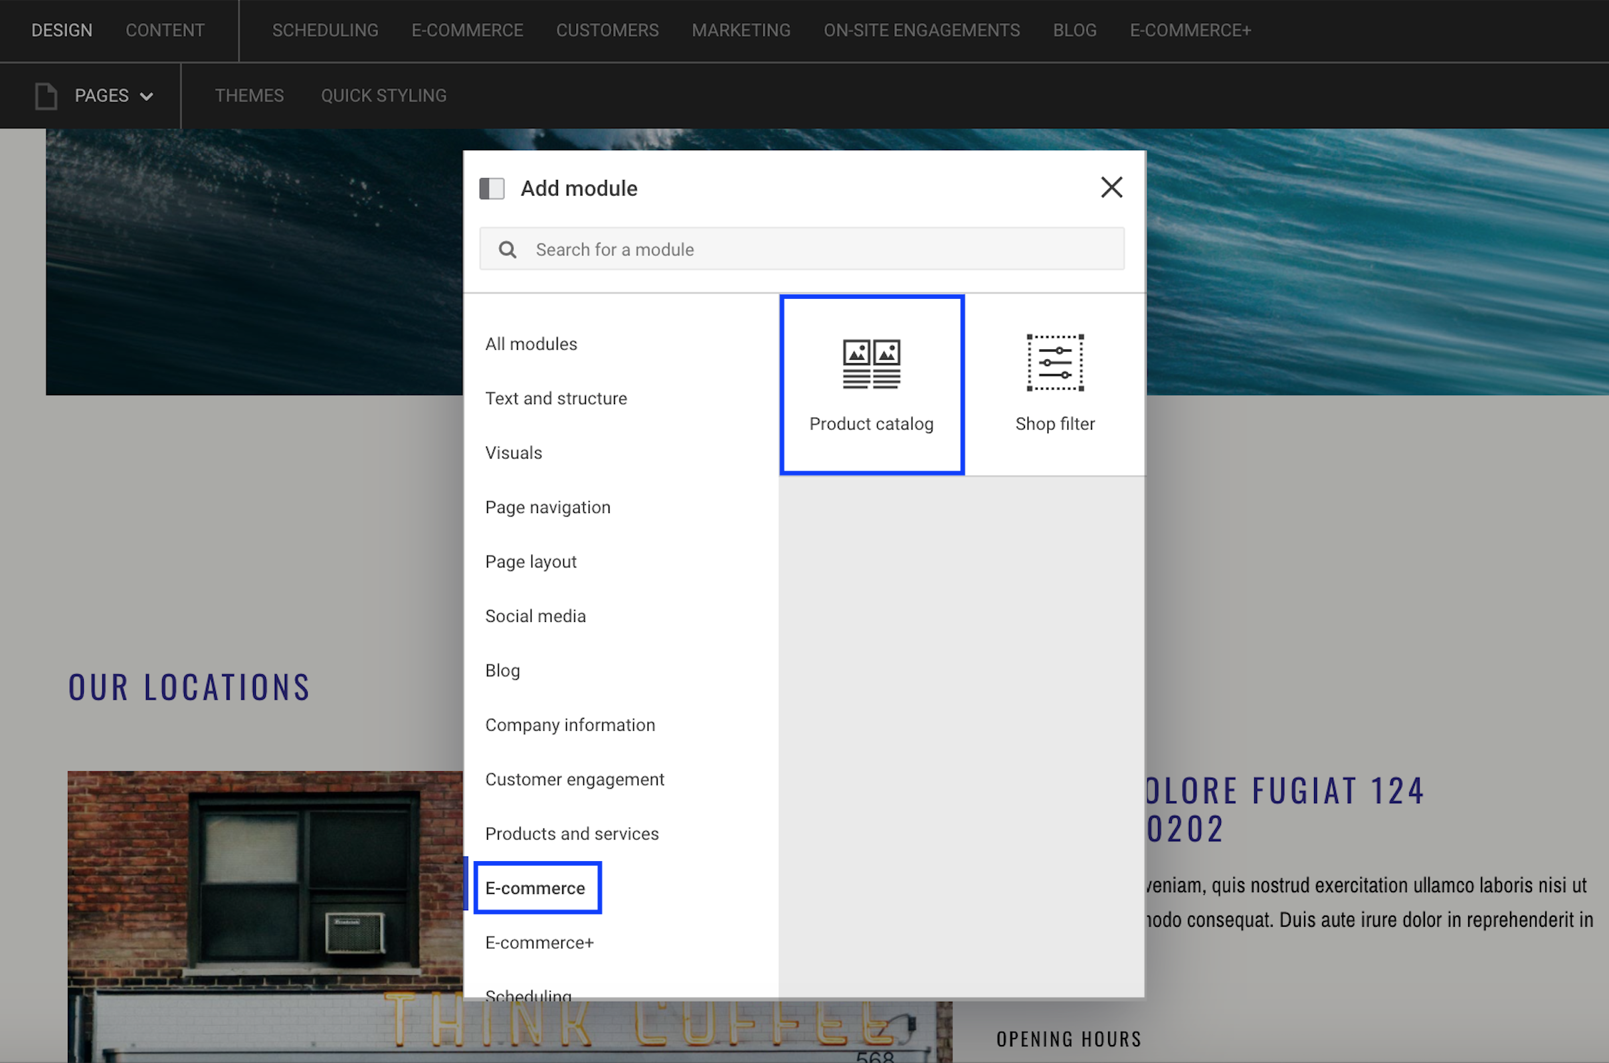Select the Page layout category
This screenshot has width=1609, height=1063.
(531, 561)
